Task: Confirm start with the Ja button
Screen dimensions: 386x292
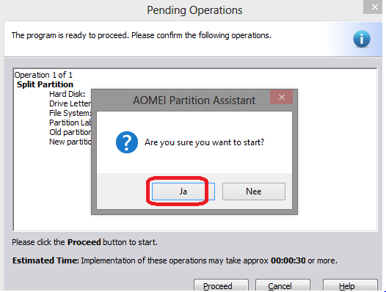Action: (x=183, y=191)
